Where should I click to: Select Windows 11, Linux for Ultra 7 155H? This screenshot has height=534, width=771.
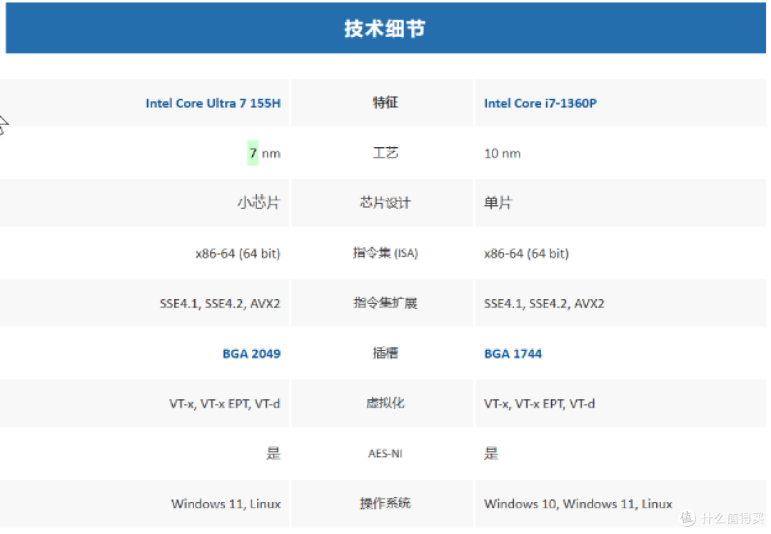[226, 504]
